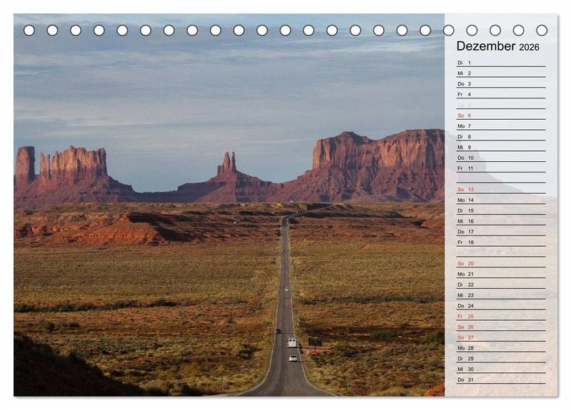
Task: Select the "Fr 18" date row
Action: pyautogui.click(x=501, y=242)
